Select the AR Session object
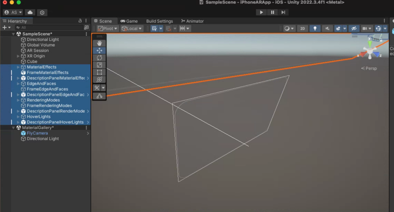The image size is (394, 212). [x=38, y=51]
